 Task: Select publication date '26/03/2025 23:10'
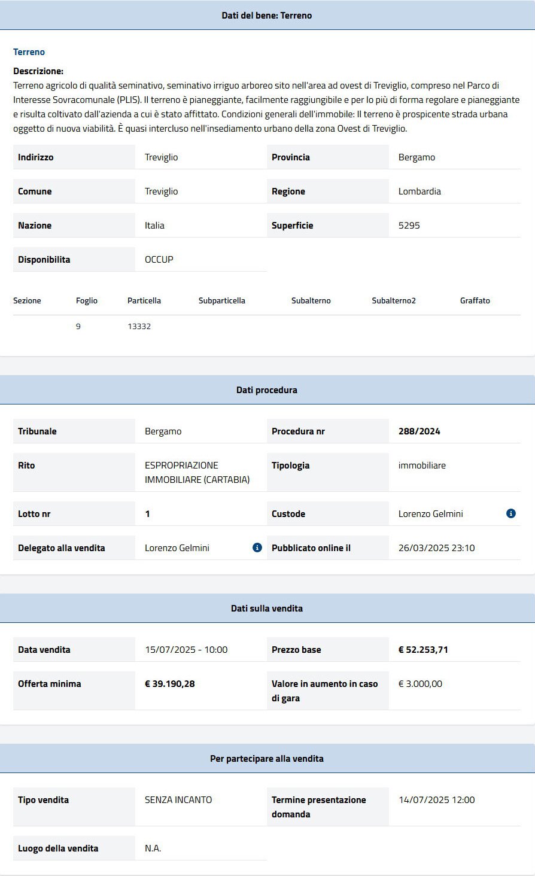point(437,548)
